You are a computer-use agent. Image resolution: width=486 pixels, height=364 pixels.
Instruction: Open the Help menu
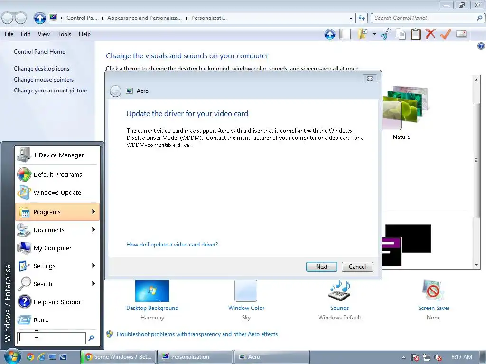click(84, 34)
